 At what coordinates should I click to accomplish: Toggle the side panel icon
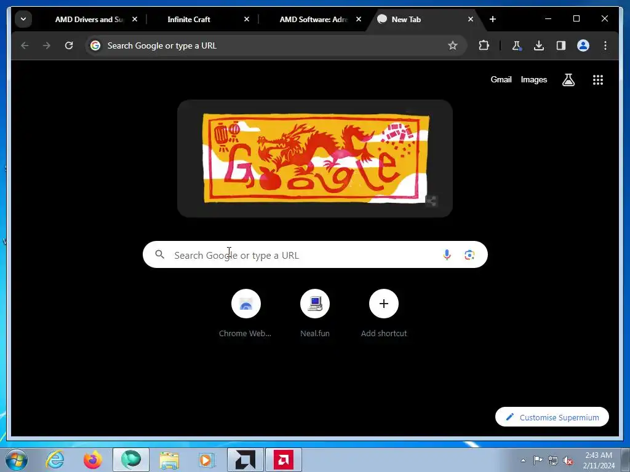click(x=561, y=45)
